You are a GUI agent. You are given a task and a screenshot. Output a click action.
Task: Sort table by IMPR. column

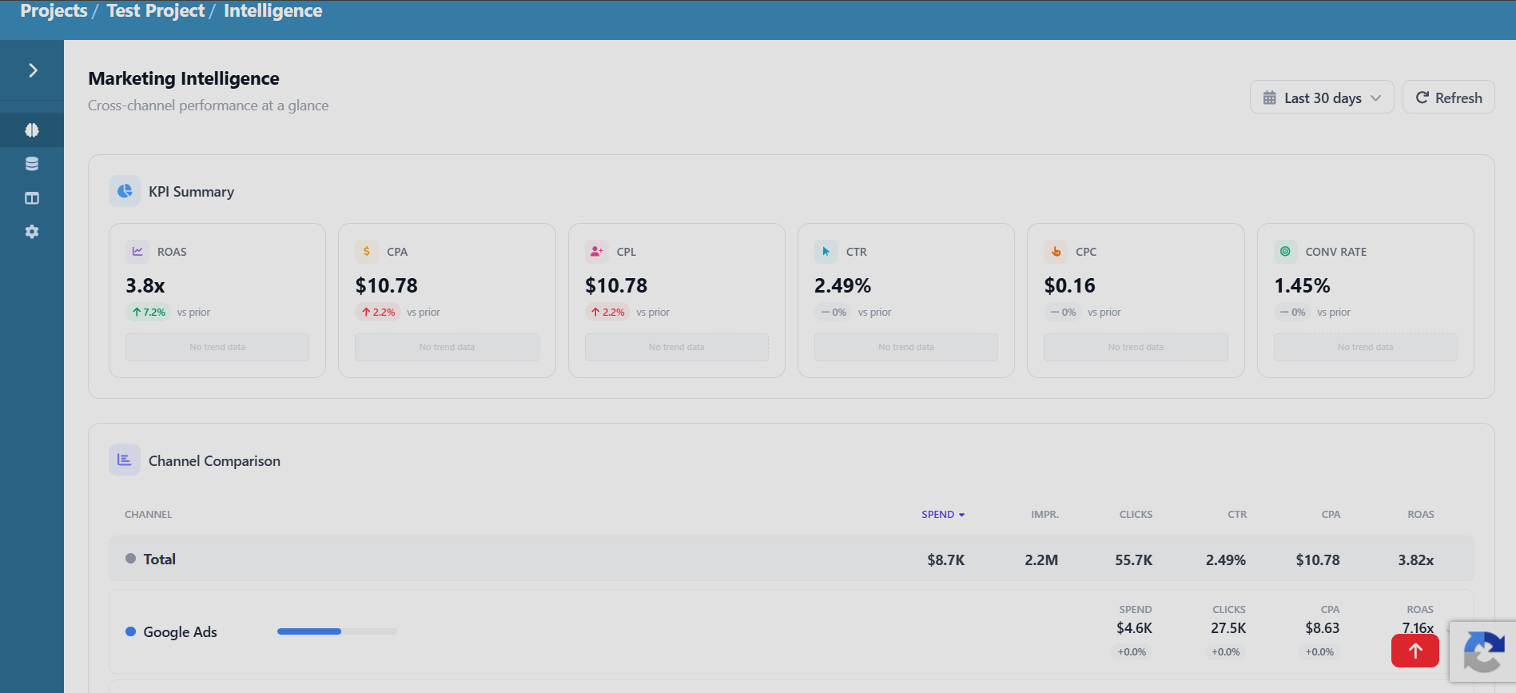[x=1044, y=515]
